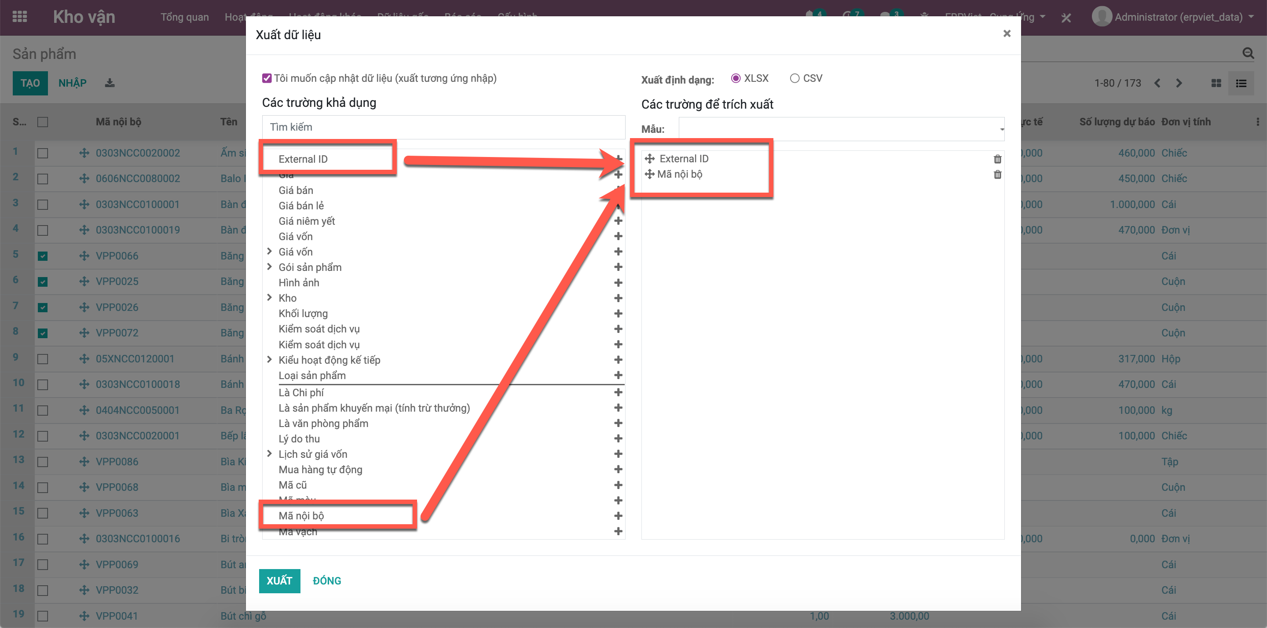Click plus icon next to Khối lượng

coord(618,313)
